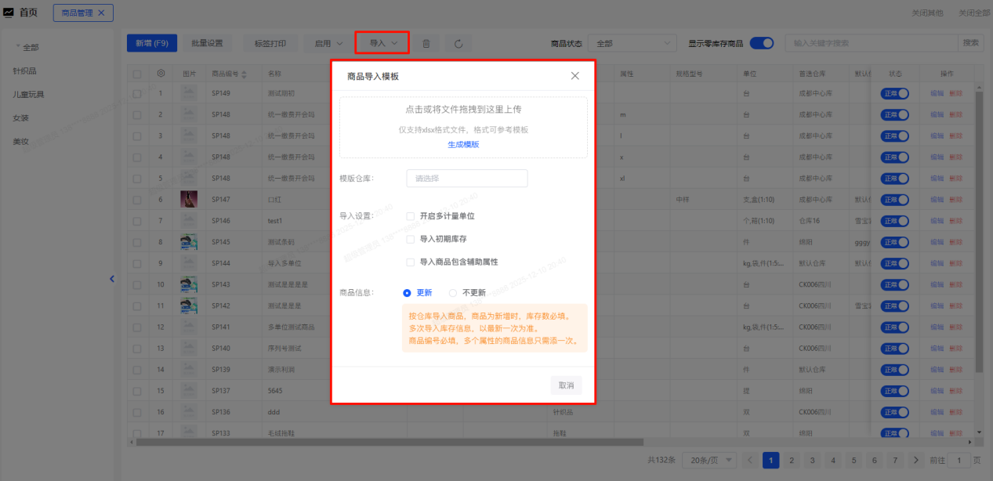Click the product thumbnail for SP147 口红
The image size is (993, 481).
pos(189,199)
